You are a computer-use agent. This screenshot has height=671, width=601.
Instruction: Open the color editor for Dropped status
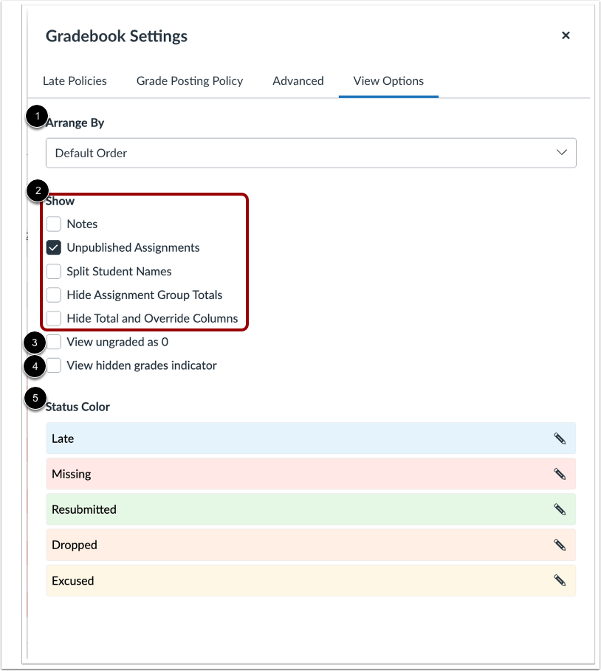pos(559,544)
